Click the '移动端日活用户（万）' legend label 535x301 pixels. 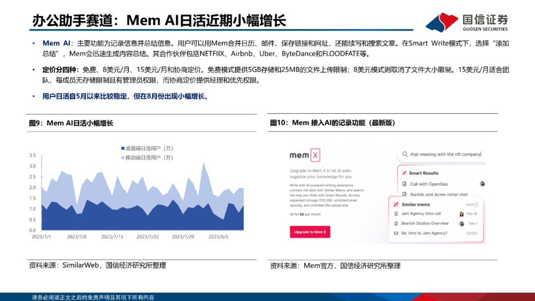click(x=150, y=158)
